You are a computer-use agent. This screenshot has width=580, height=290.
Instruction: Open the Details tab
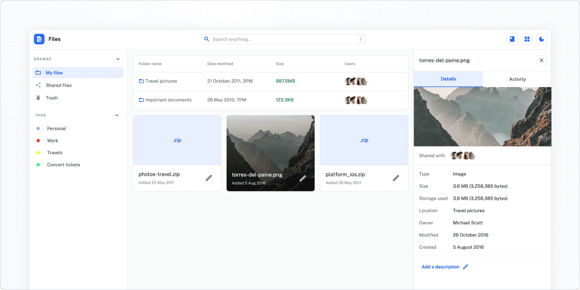coord(448,79)
